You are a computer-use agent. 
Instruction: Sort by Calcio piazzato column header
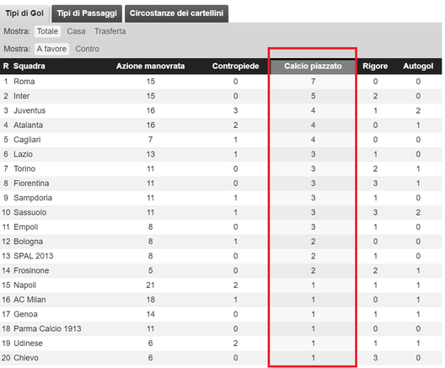click(313, 66)
